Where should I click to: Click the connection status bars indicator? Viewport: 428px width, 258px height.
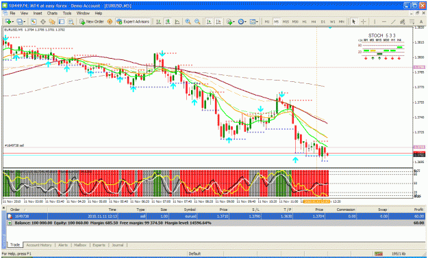coord(378,254)
